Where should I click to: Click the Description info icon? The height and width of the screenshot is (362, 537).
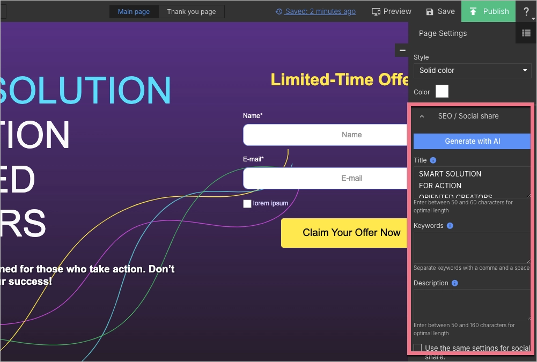tap(454, 283)
